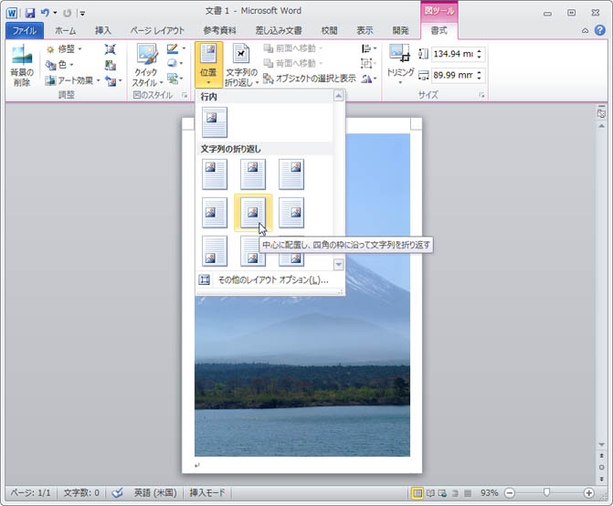This screenshot has width=613, height=506.
Task: Click その他のレイアウト オプション menu entry
Action: (x=271, y=279)
